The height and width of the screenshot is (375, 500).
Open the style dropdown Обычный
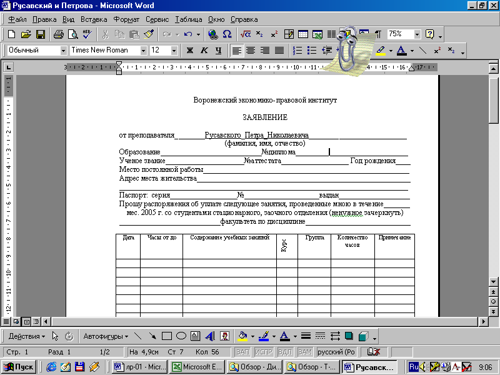coord(64,51)
